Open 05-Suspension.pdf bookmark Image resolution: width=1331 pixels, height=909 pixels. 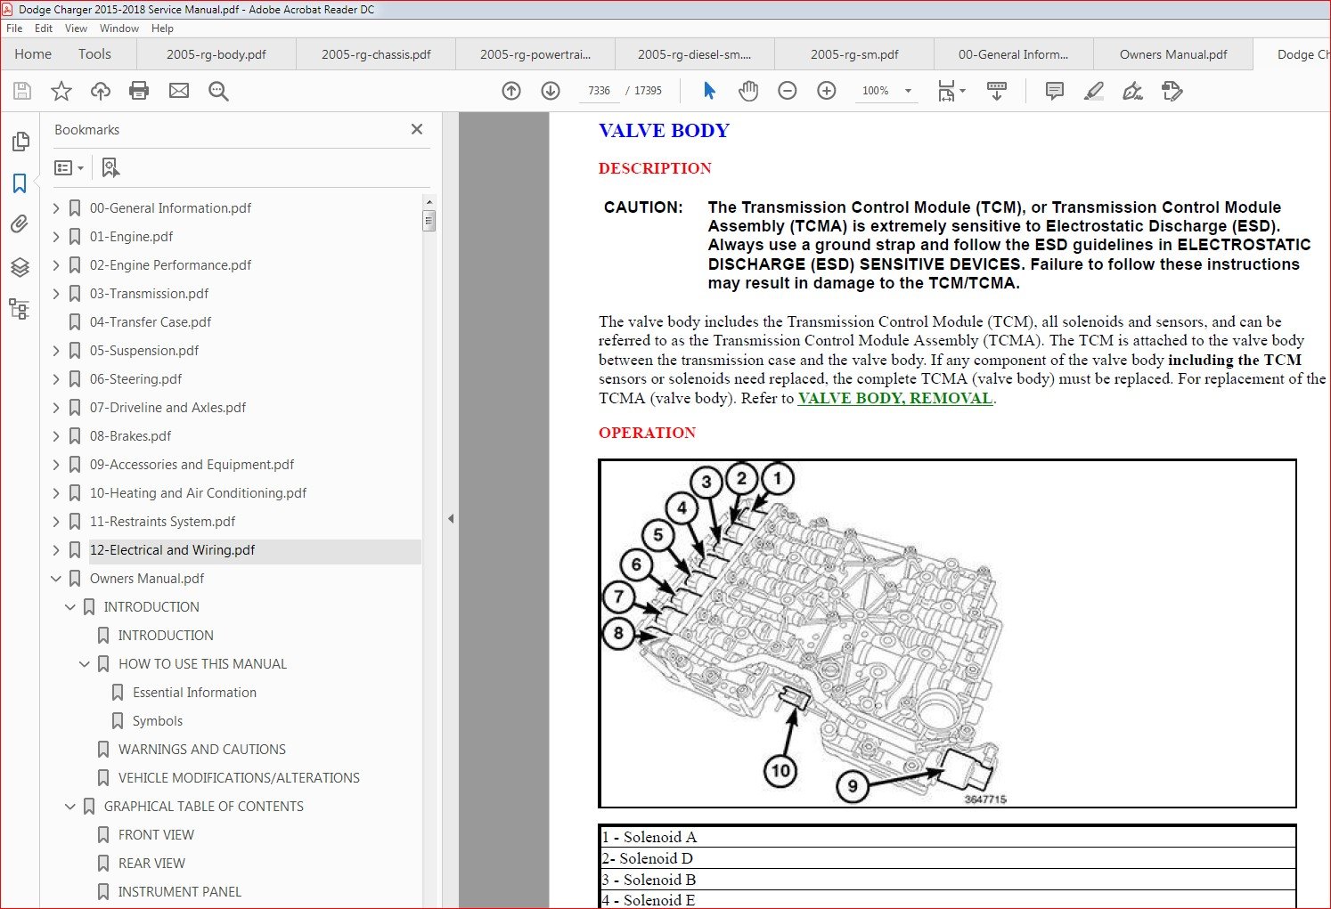point(144,351)
